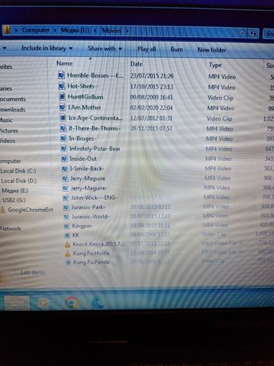The width and height of the screenshot is (274, 366).
Task: Open Chrome from the taskbar
Action: tap(72, 303)
